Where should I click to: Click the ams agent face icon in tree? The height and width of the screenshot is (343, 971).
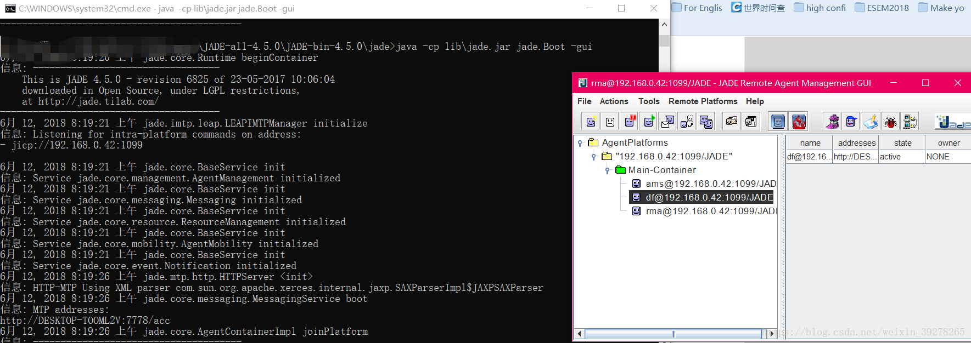[x=636, y=184]
